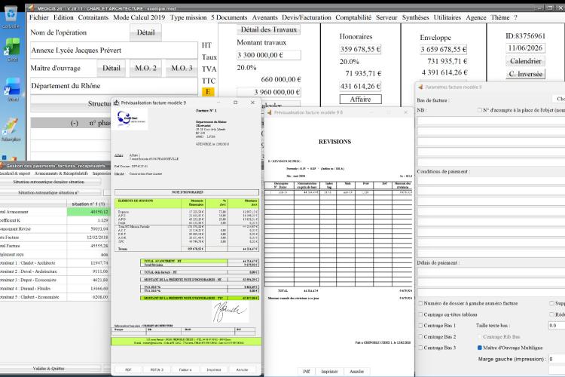Open the Cotraitants menu
The height and width of the screenshot is (377, 565).
(x=93, y=17)
